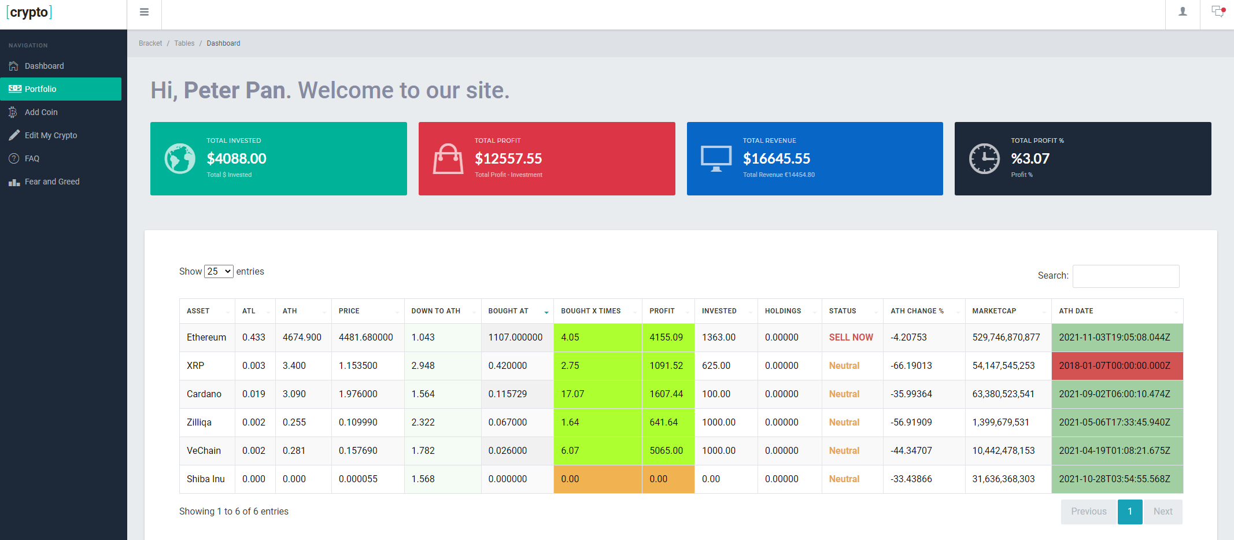
Task: Open Add Coin in the sidebar
Action: coord(41,112)
